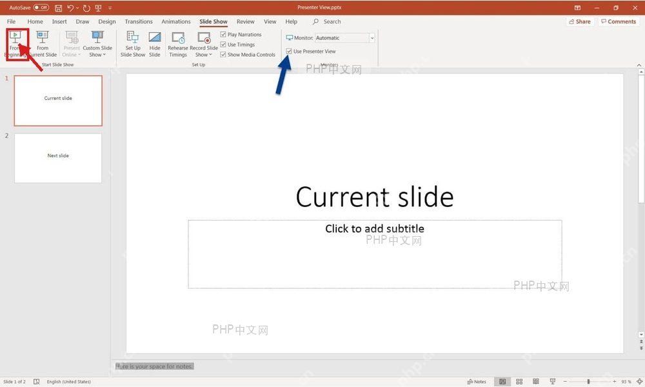Go to next slide via double-arrow button
This screenshot has height=387, width=645.
point(641,348)
